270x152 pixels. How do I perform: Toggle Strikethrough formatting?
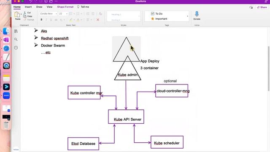coord(56,20)
